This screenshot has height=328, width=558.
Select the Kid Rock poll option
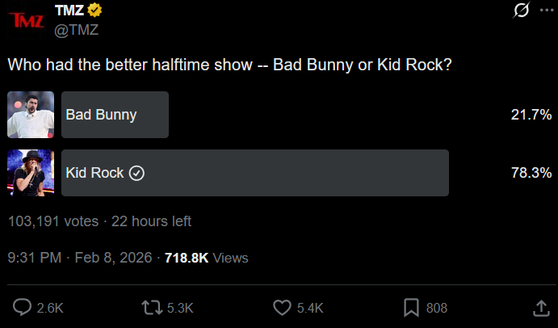[x=254, y=173]
